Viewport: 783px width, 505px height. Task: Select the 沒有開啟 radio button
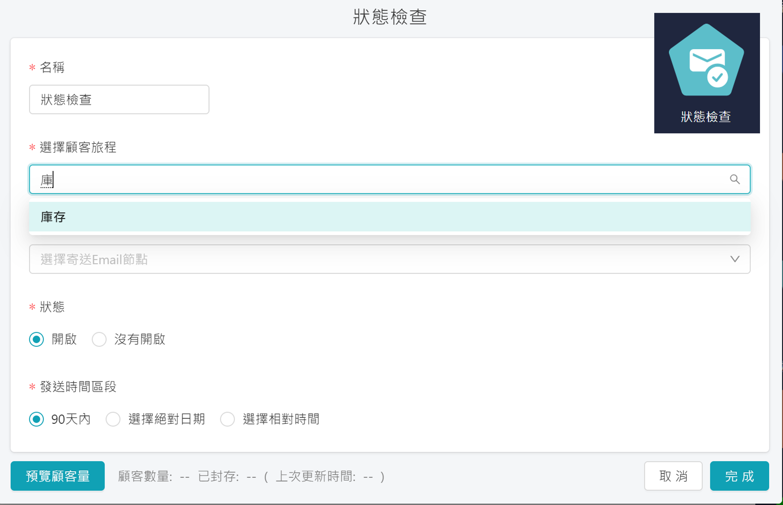click(x=99, y=339)
